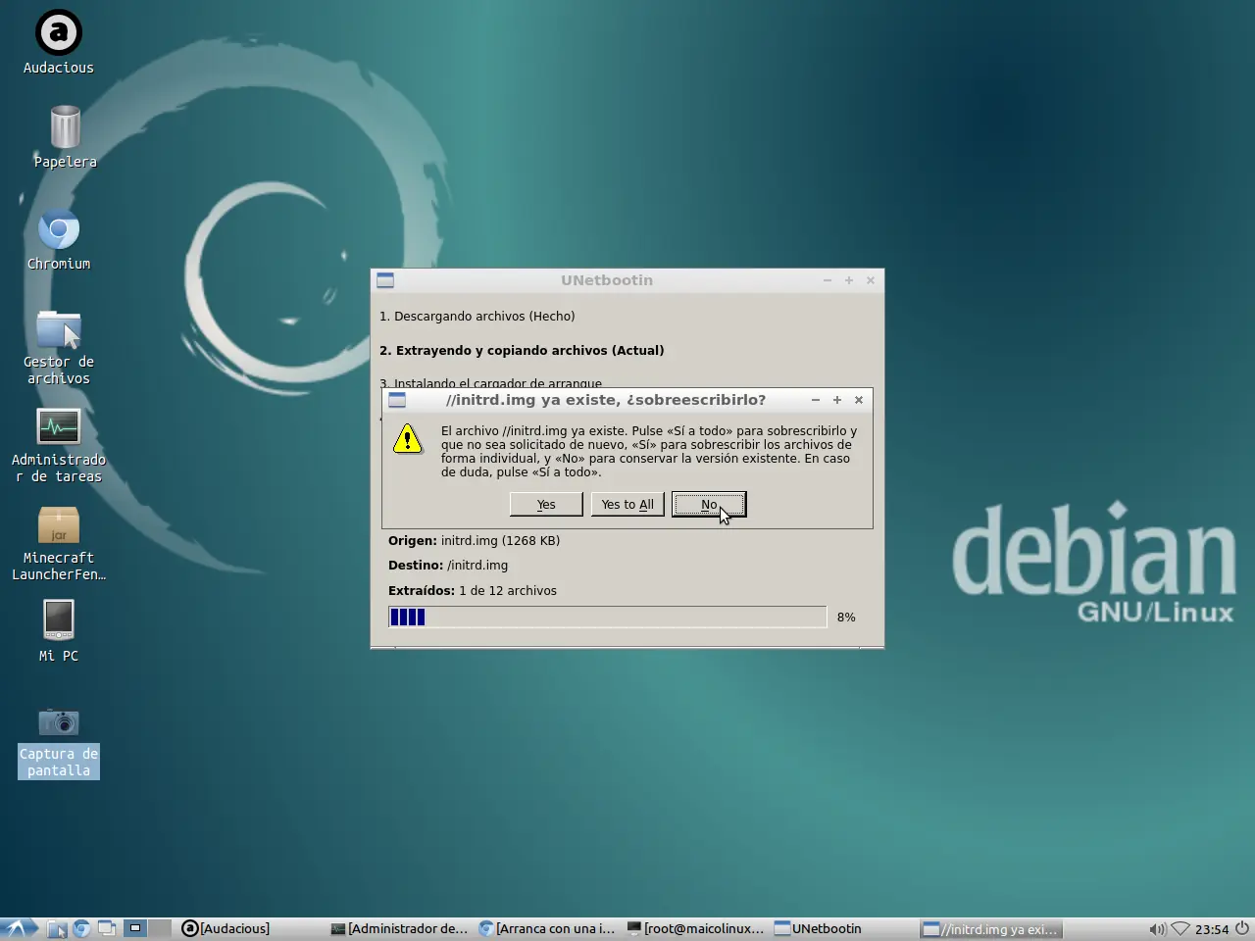Click the 8% progress label
This screenshot has height=941, width=1255.
(846, 617)
